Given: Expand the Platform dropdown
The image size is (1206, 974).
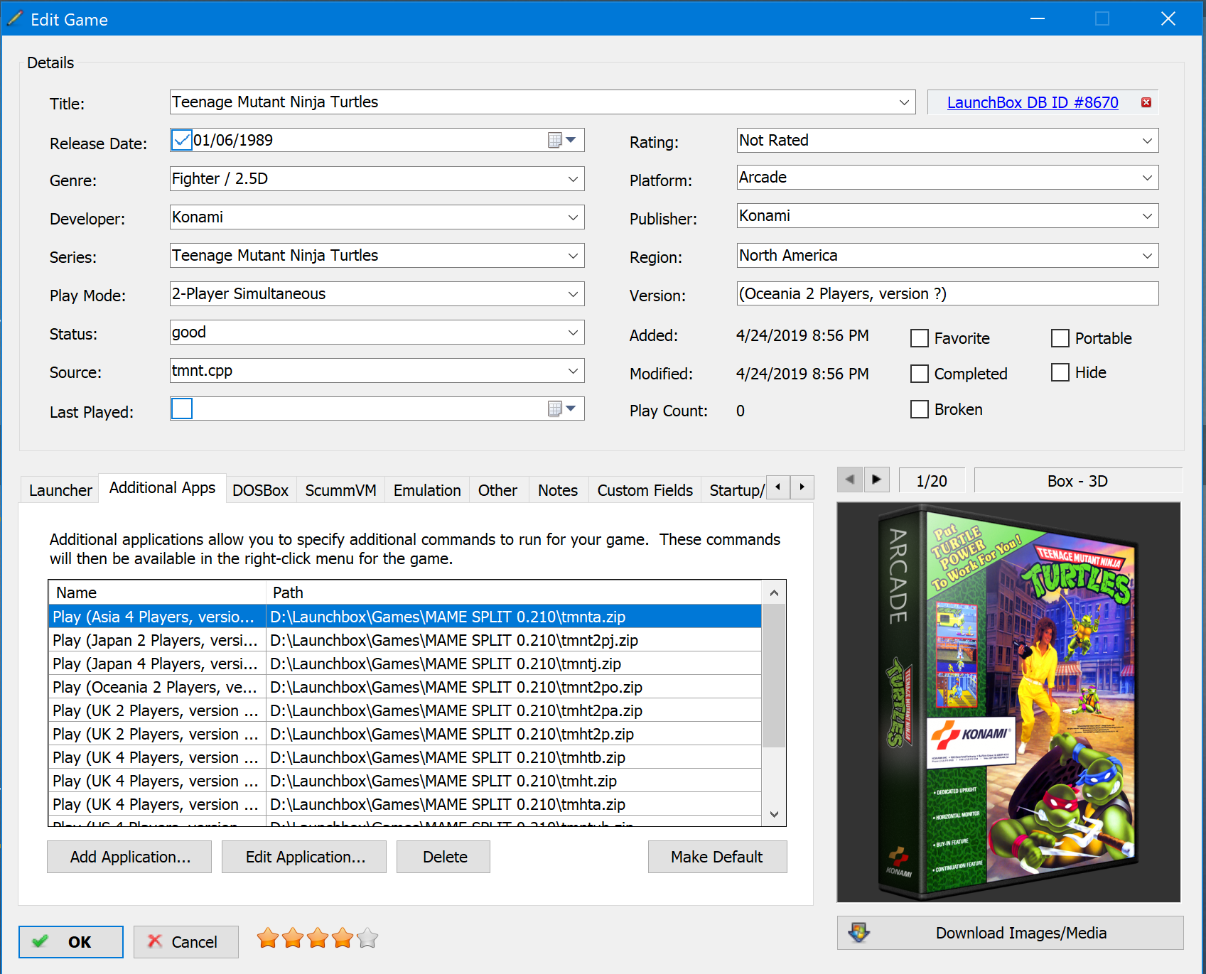Looking at the screenshot, I should click(x=1147, y=178).
